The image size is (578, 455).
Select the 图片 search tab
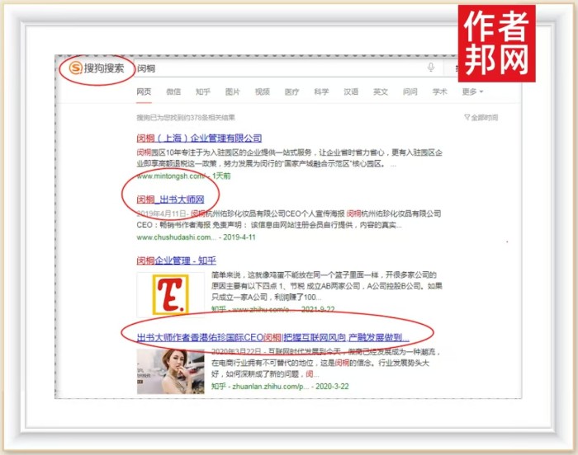click(233, 92)
